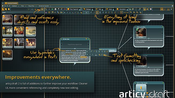This screenshot has height=98, width=175.
Task: Switch to the Arrival at Camelot tab
Action: click(11, 3)
